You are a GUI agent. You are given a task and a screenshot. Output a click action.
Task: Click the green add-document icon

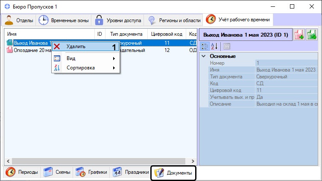pos(312,35)
